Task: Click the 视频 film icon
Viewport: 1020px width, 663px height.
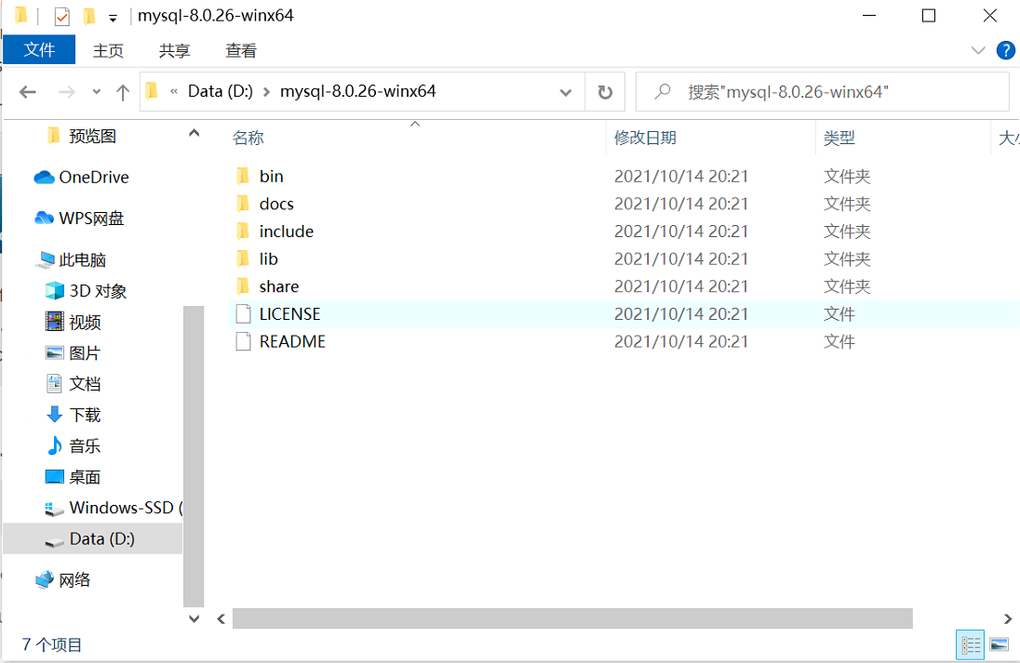Action: pyautogui.click(x=55, y=322)
